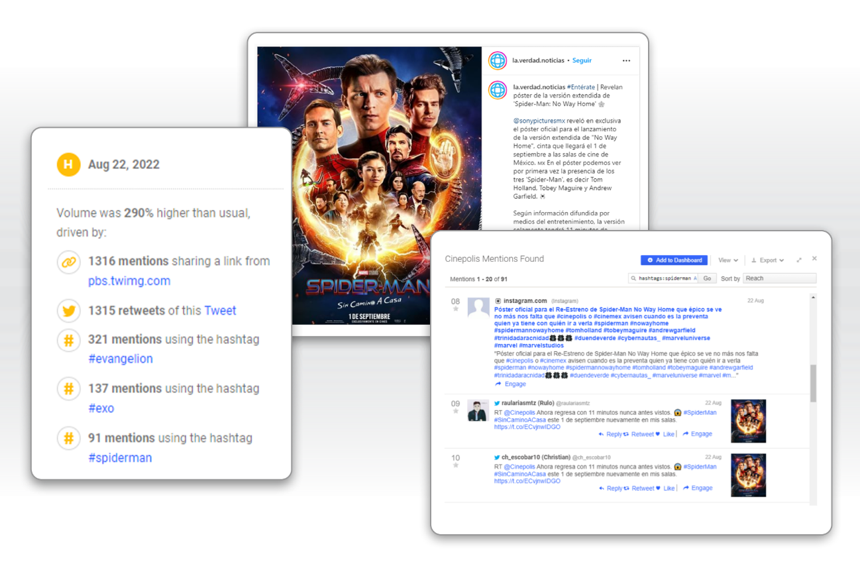Click the yellow H highlight badge beside Aug 22, 2022
The image size is (860, 572).
pos(68,164)
